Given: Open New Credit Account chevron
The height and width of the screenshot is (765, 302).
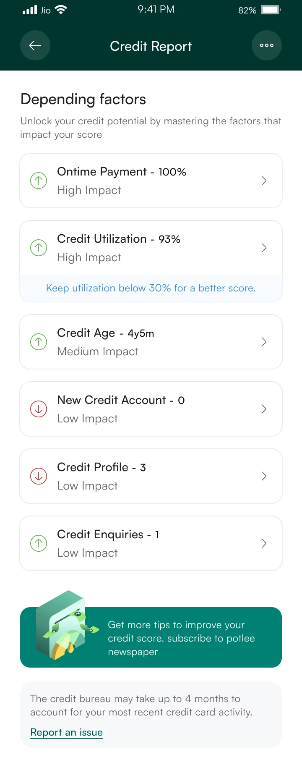Looking at the screenshot, I should coord(264,409).
